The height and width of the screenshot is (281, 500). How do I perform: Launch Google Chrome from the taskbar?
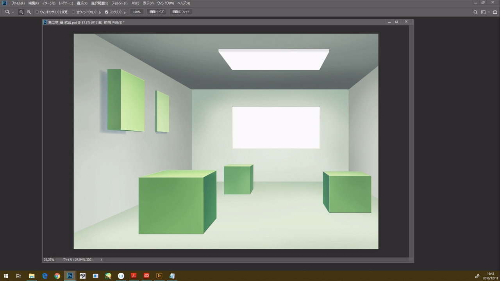(57, 276)
